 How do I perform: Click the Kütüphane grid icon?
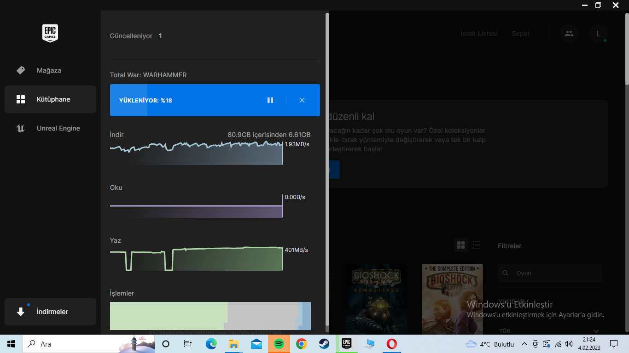21,99
